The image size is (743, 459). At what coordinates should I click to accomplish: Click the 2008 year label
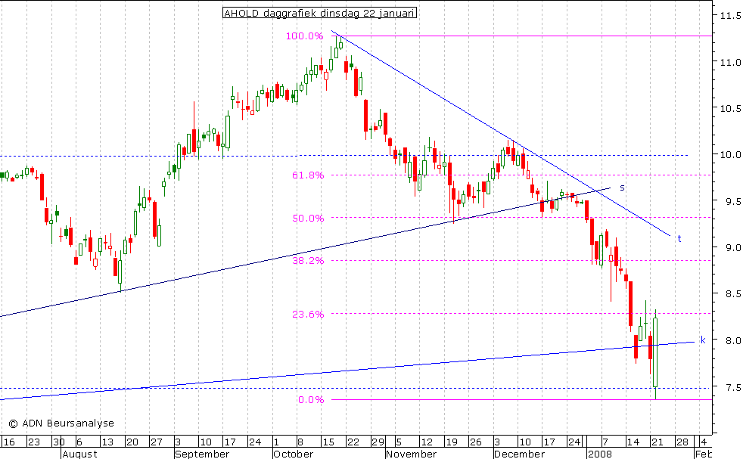[599, 454]
